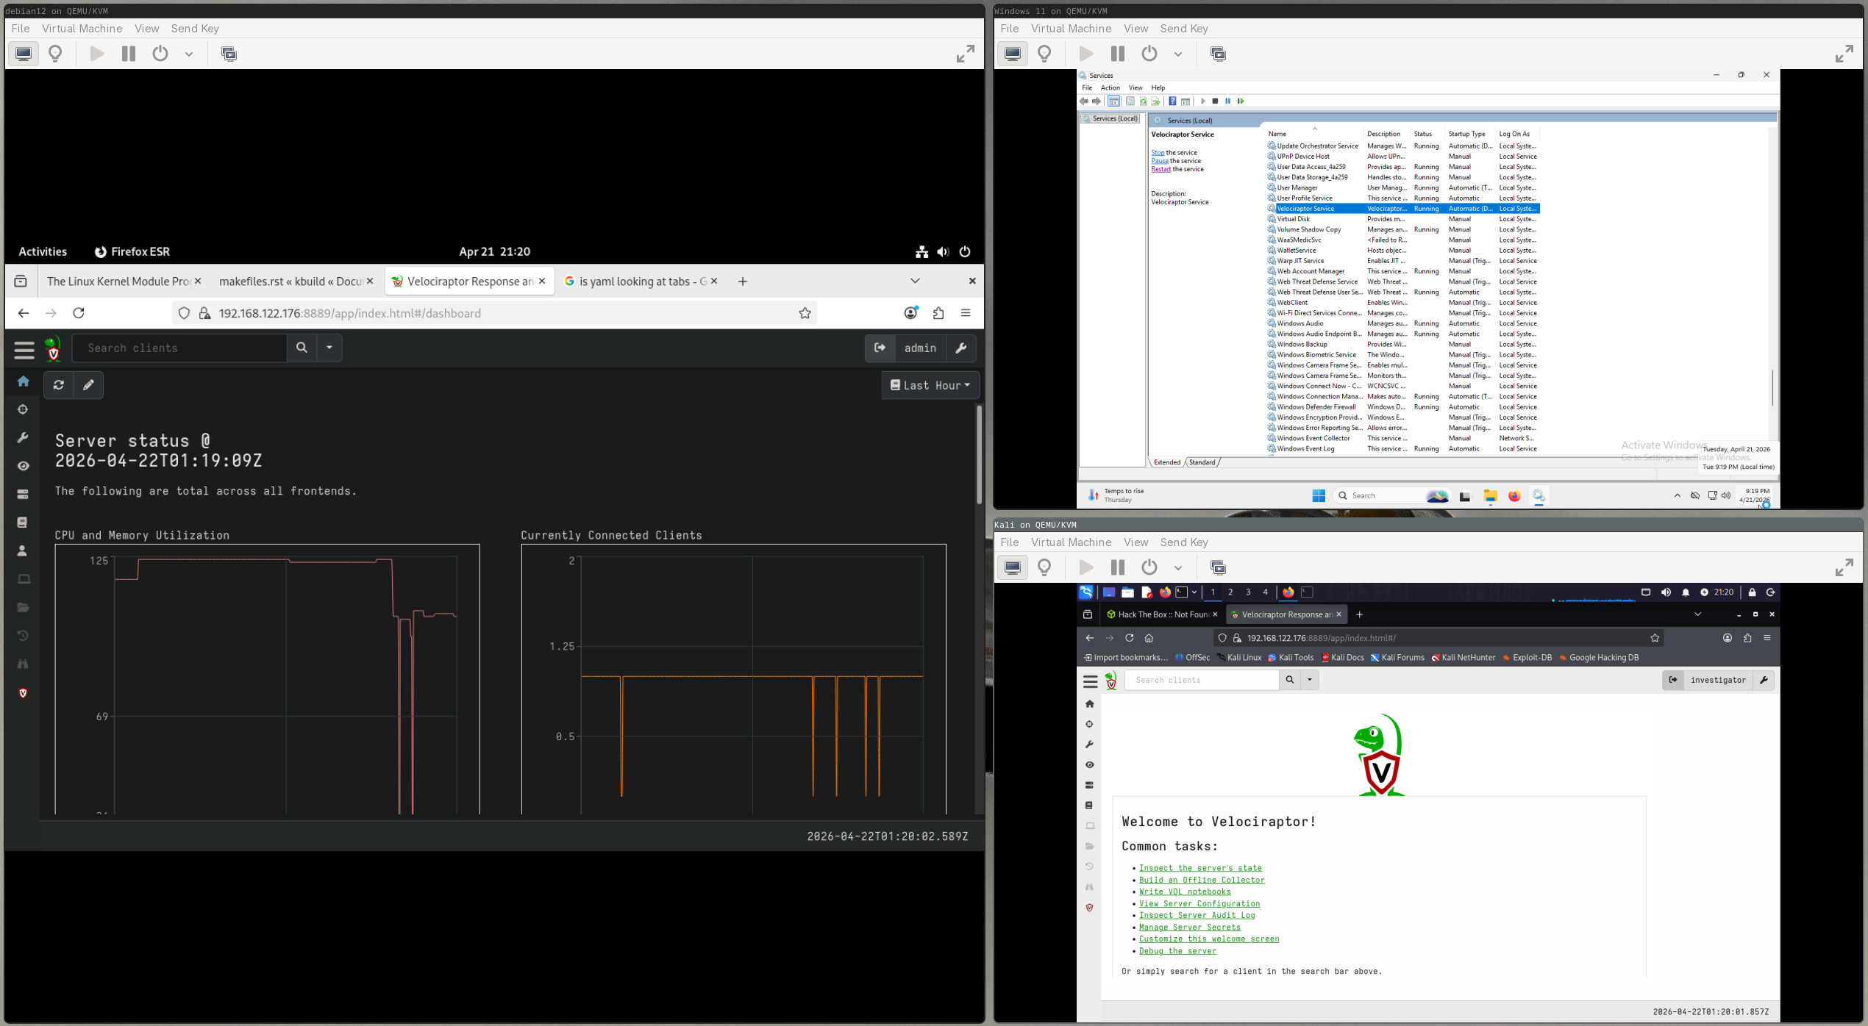The height and width of the screenshot is (1026, 1868).
Task: Open the Virtual Machine menu in the Windows 11 window
Action: (x=1071, y=29)
